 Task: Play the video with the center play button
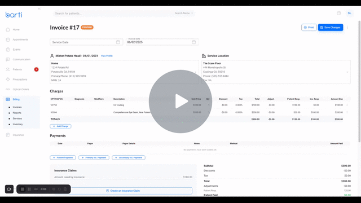coord(180,101)
